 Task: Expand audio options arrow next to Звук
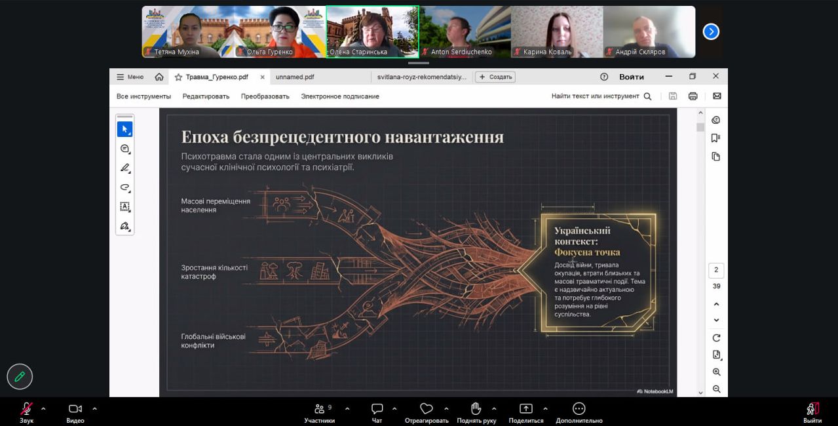[43, 408]
